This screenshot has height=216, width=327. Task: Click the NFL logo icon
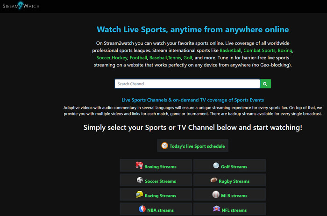[216, 209]
